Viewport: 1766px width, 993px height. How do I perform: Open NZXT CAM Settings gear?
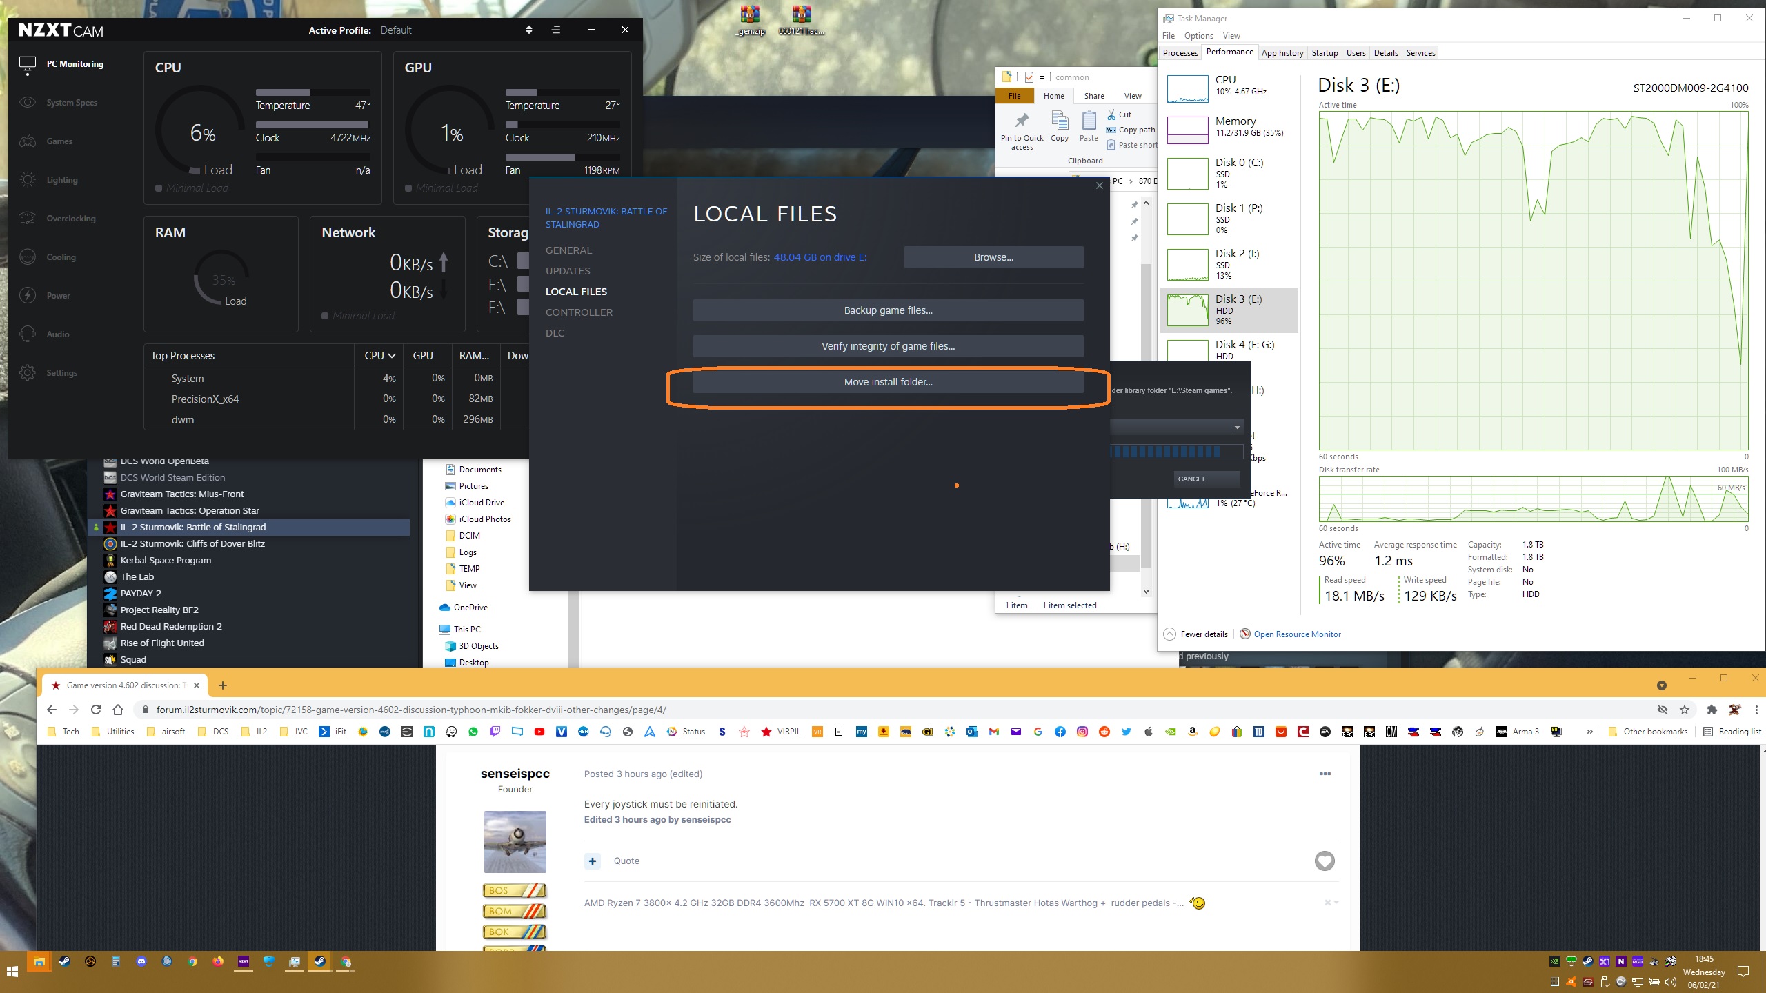[28, 373]
